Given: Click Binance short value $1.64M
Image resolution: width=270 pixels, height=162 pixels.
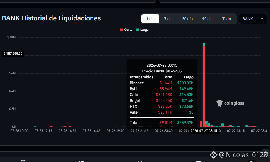Looking at the screenshot, I should tap(166, 83).
